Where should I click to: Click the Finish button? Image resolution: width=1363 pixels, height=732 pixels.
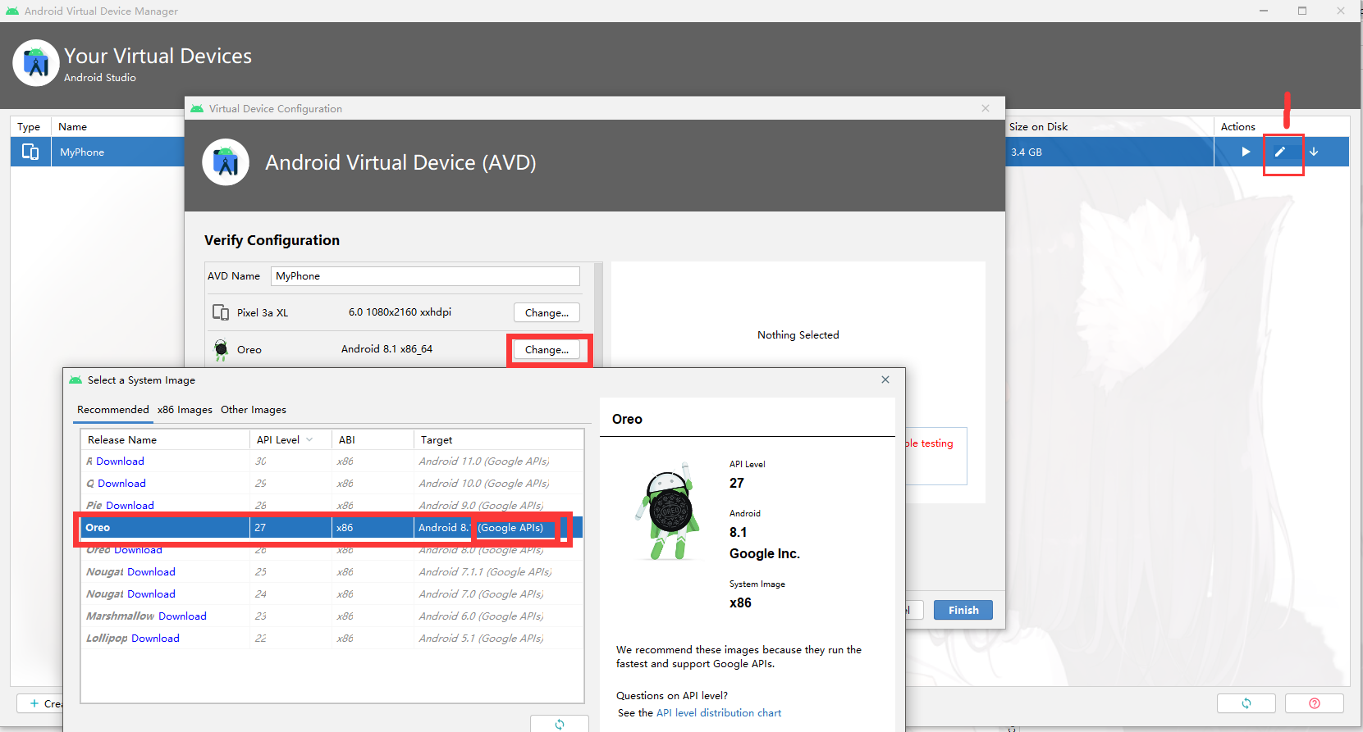coord(963,610)
